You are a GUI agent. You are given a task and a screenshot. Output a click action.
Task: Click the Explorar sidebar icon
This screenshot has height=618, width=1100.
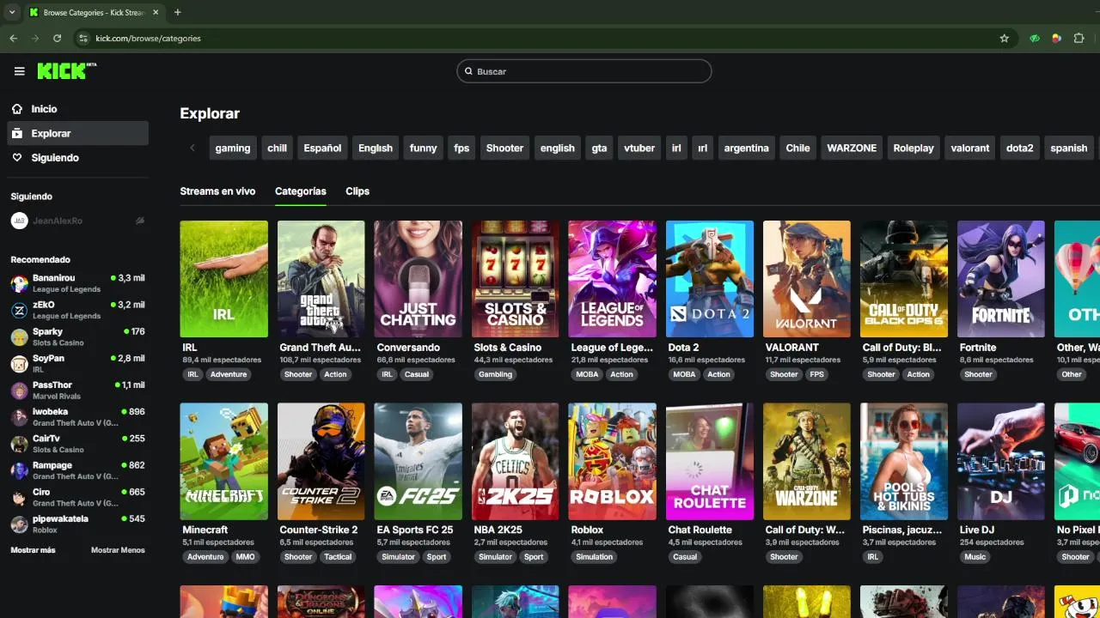pyautogui.click(x=17, y=133)
